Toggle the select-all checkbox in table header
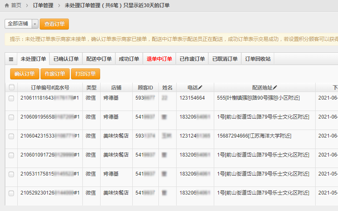Screen dimensions: 338x211 point(11,87)
